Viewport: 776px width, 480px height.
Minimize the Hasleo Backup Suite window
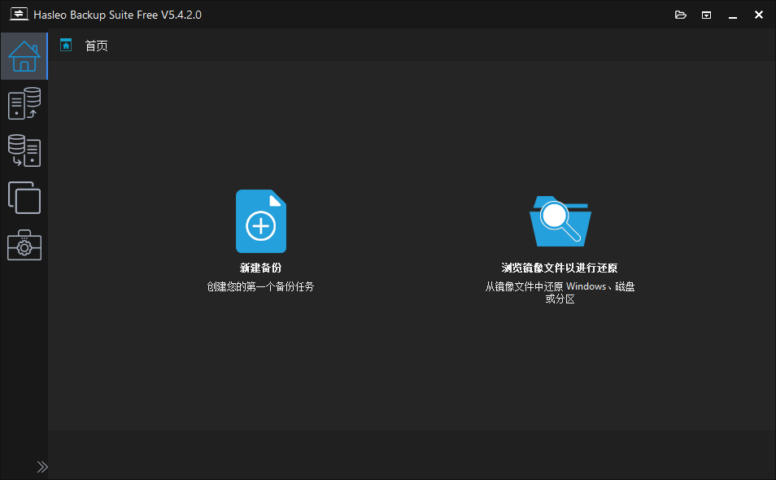click(732, 14)
